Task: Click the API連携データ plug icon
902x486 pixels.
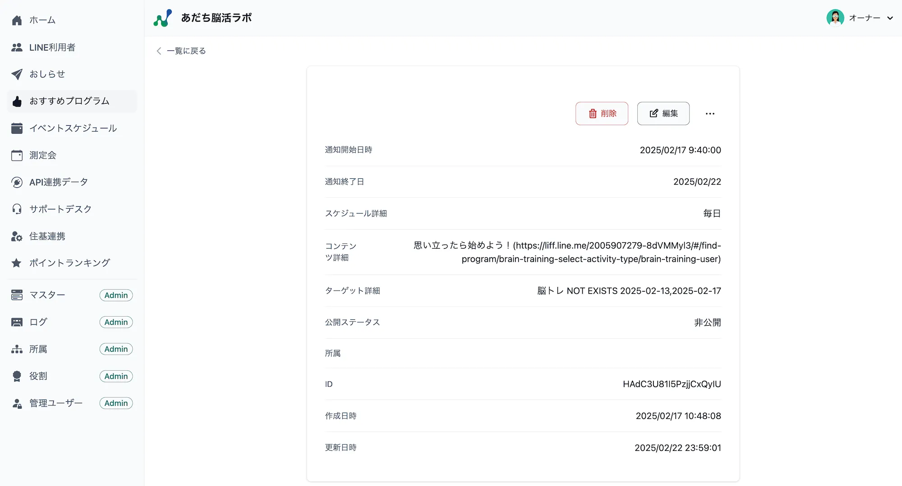Action: [17, 182]
